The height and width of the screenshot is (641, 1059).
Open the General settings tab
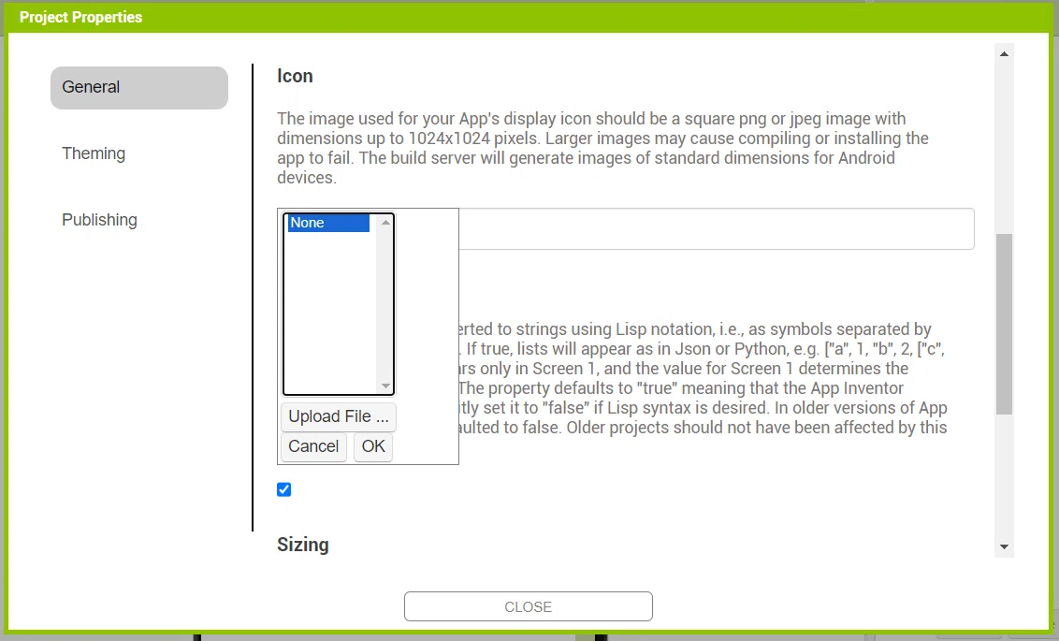coord(139,87)
